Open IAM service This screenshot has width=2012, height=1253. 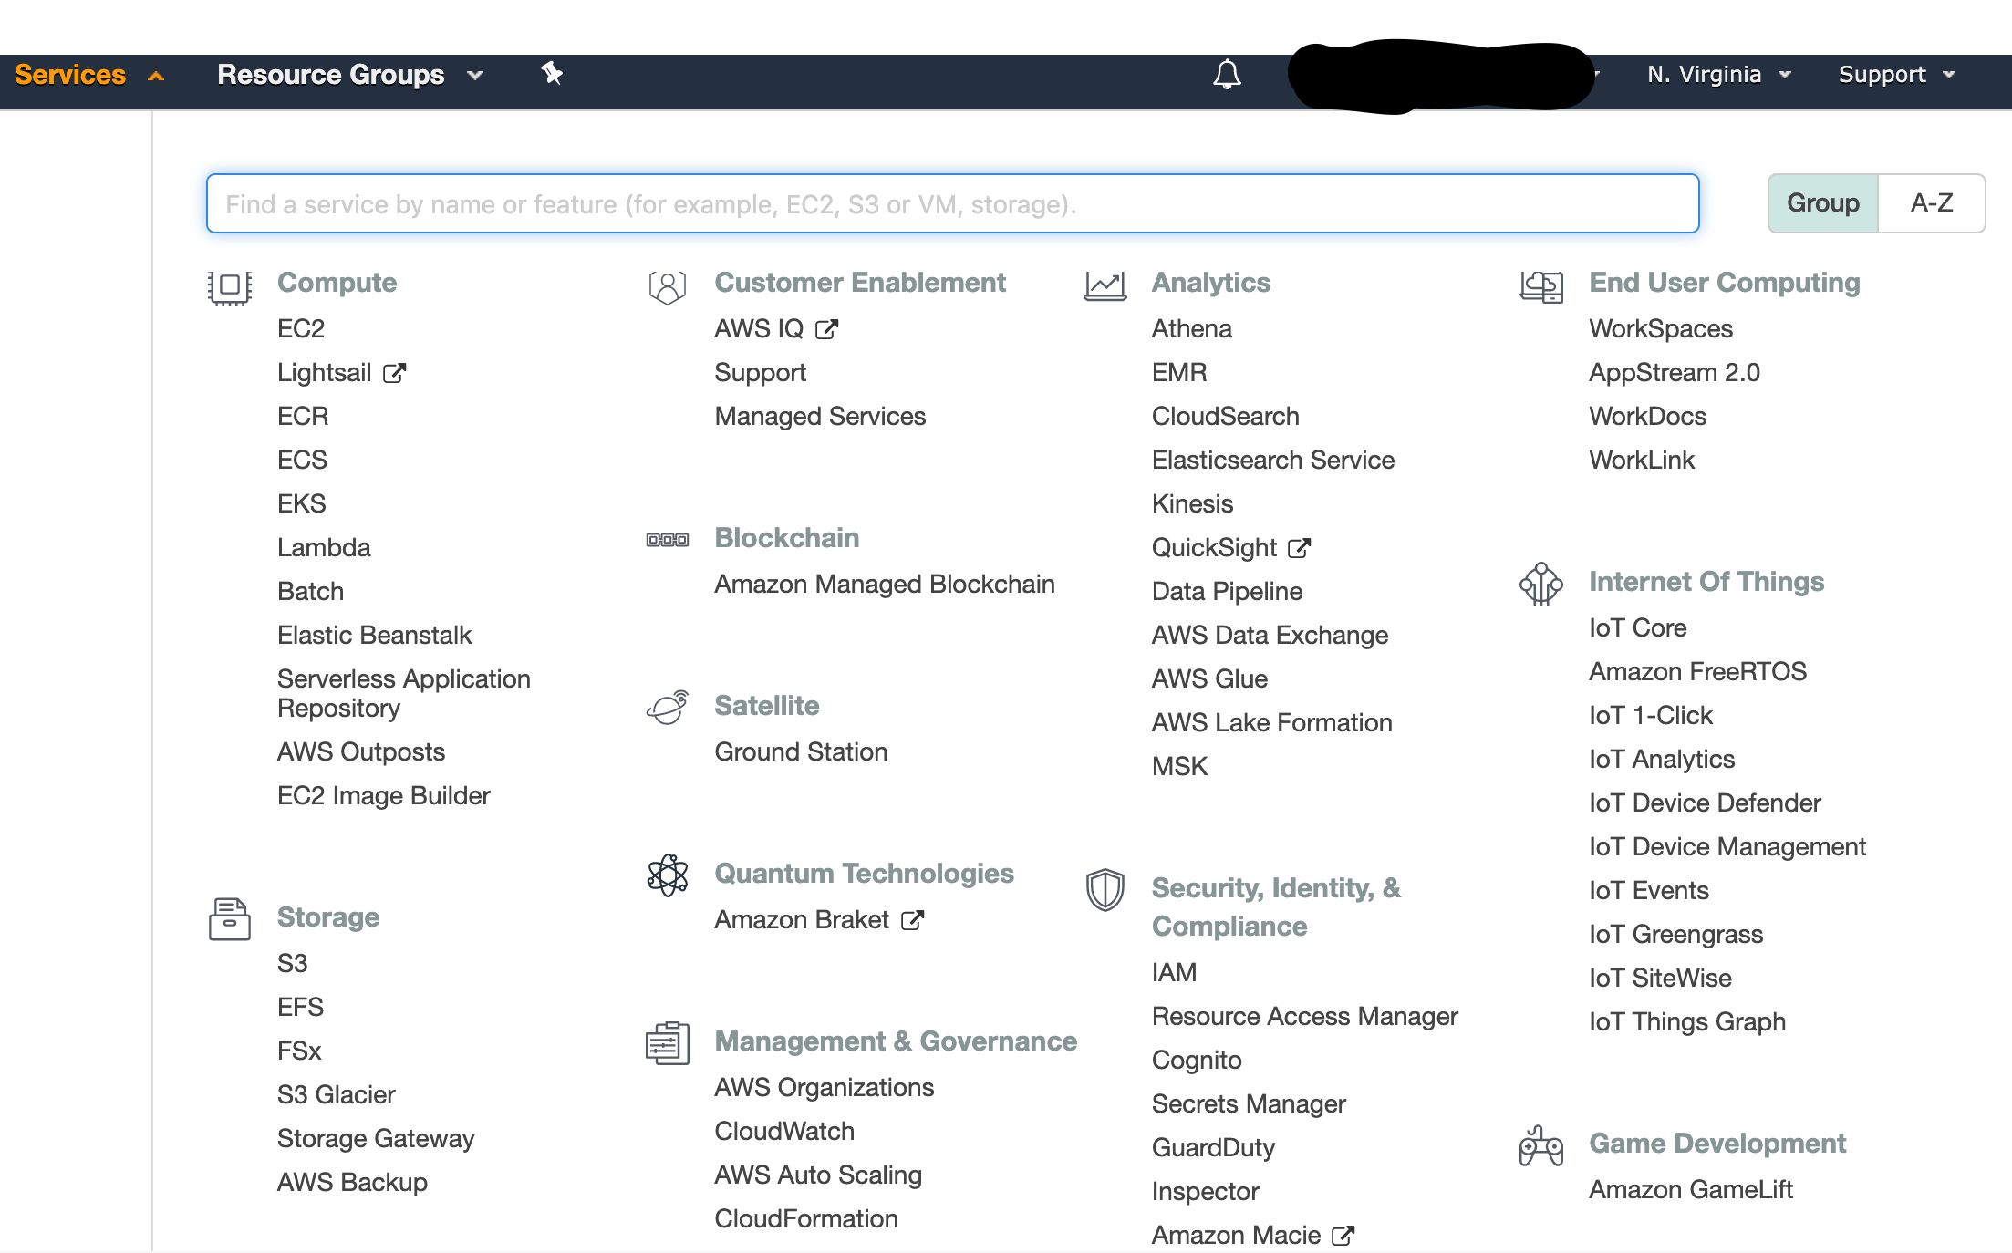pyautogui.click(x=1174, y=972)
